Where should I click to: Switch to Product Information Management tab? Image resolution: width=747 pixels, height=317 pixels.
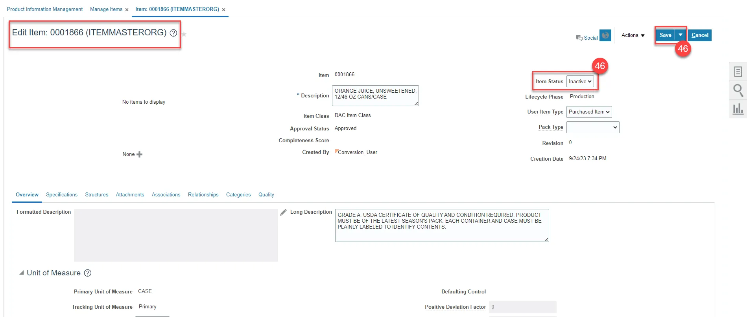[x=45, y=9]
